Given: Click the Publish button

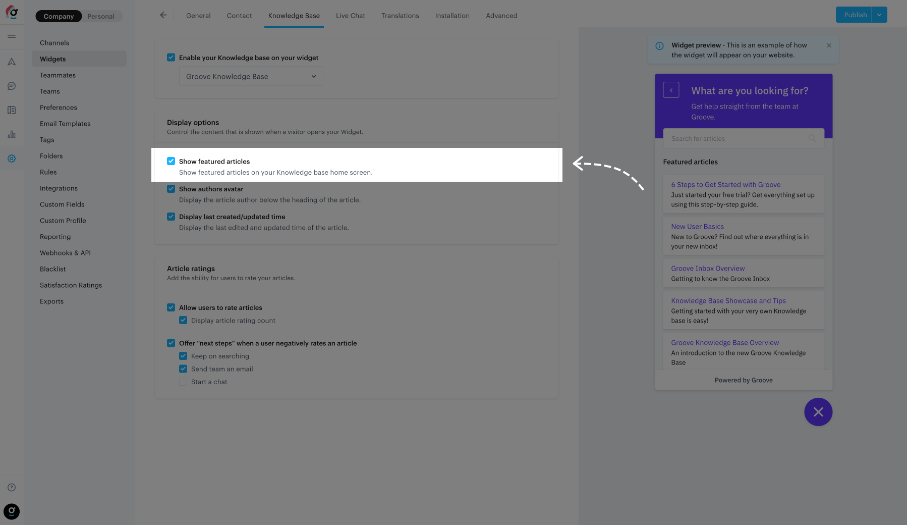Looking at the screenshot, I should [x=855, y=15].
